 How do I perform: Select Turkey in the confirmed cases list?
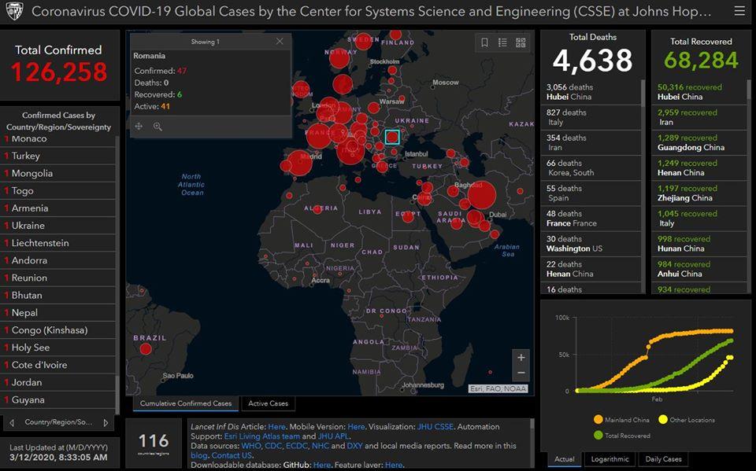pyautogui.click(x=25, y=156)
